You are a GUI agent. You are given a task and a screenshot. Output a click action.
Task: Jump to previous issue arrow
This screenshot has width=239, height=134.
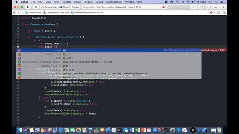tap(208, 13)
